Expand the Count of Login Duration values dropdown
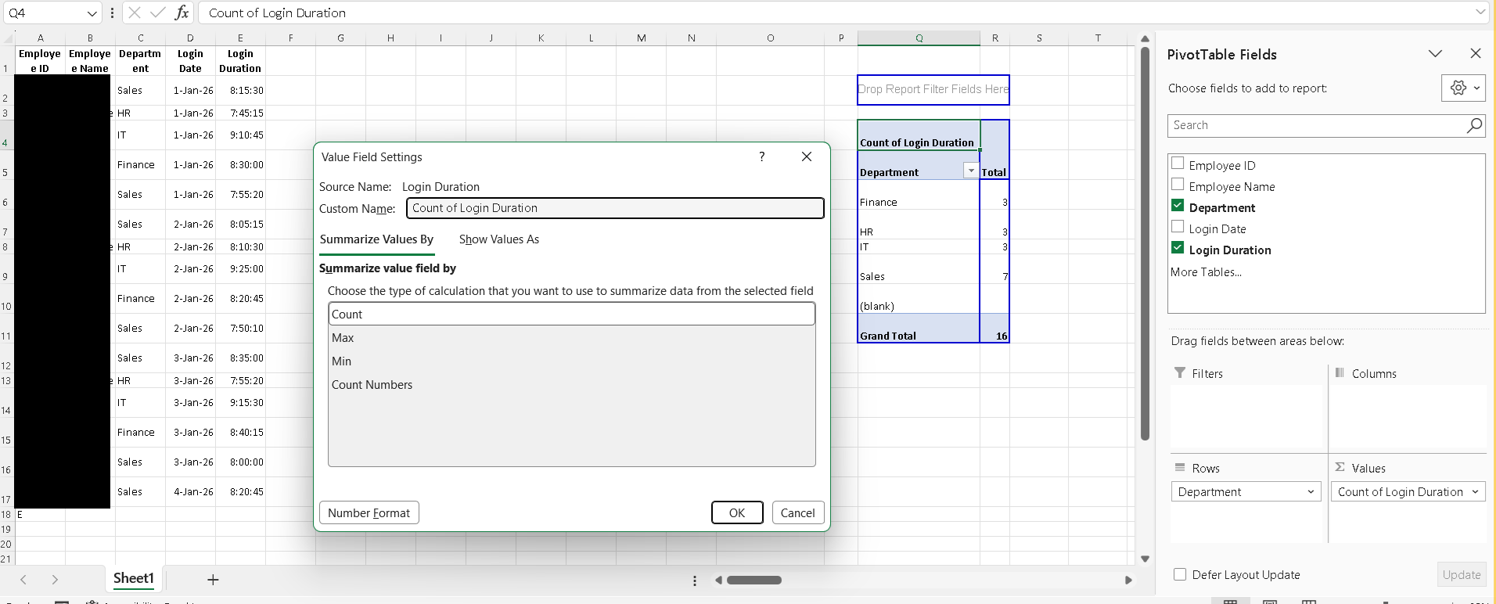 1475,492
